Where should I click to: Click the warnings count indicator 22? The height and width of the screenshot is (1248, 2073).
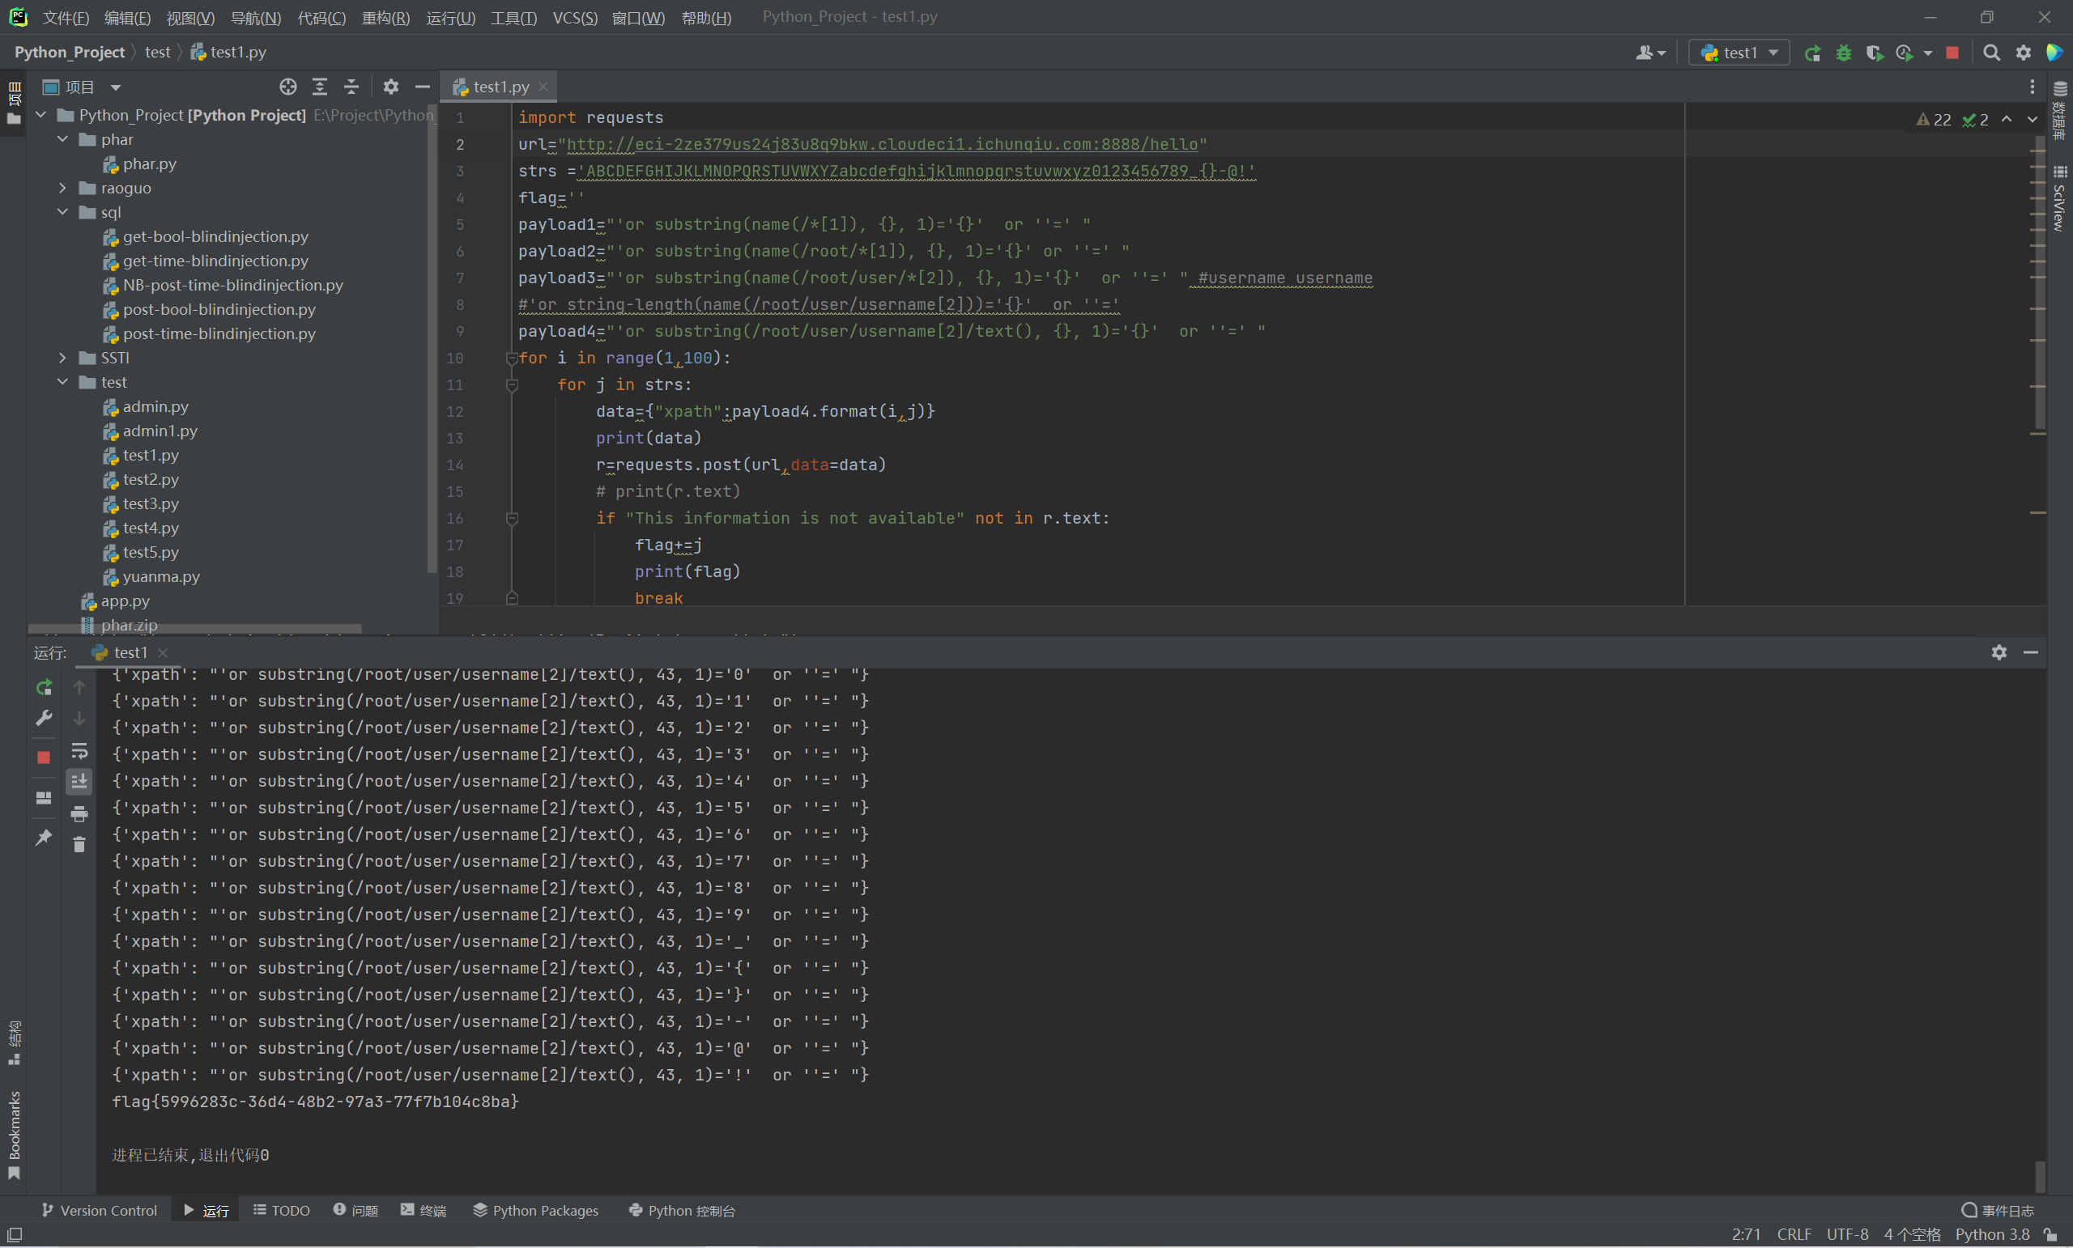1934,120
